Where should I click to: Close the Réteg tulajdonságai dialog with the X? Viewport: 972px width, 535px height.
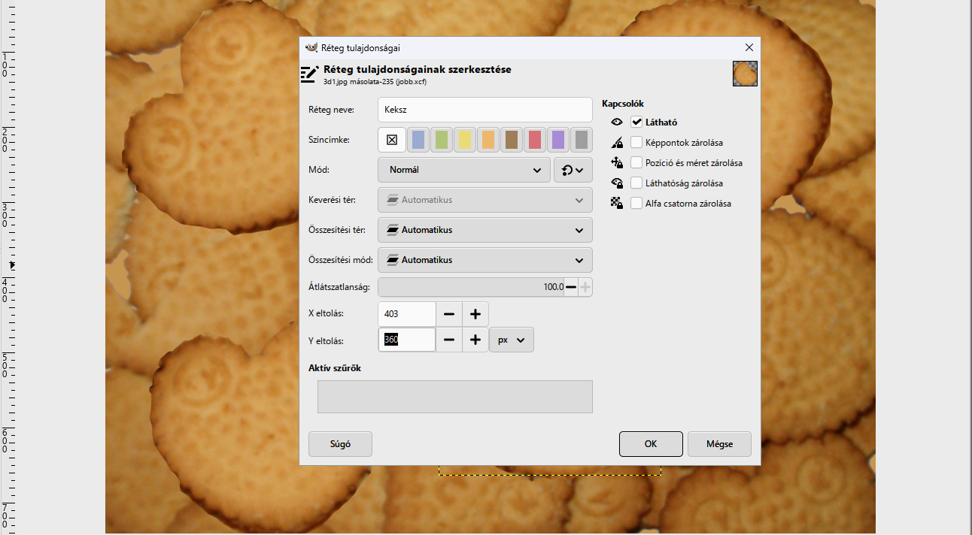(749, 47)
